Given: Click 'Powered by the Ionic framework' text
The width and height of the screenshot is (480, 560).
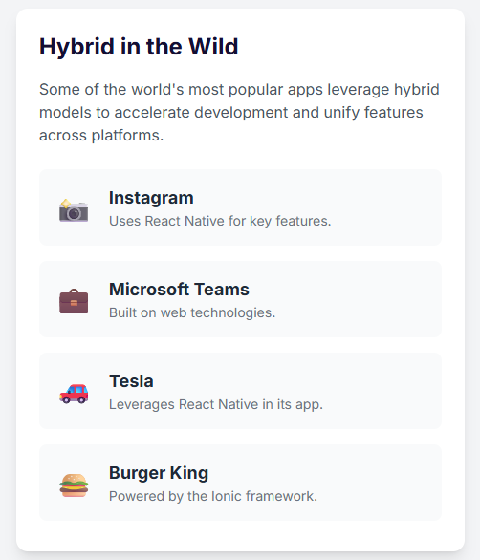Looking at the screenshot, I should pyautogui.click(x=213, y=496).
